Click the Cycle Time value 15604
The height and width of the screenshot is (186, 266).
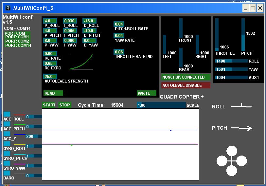click(x=117, y=105)
